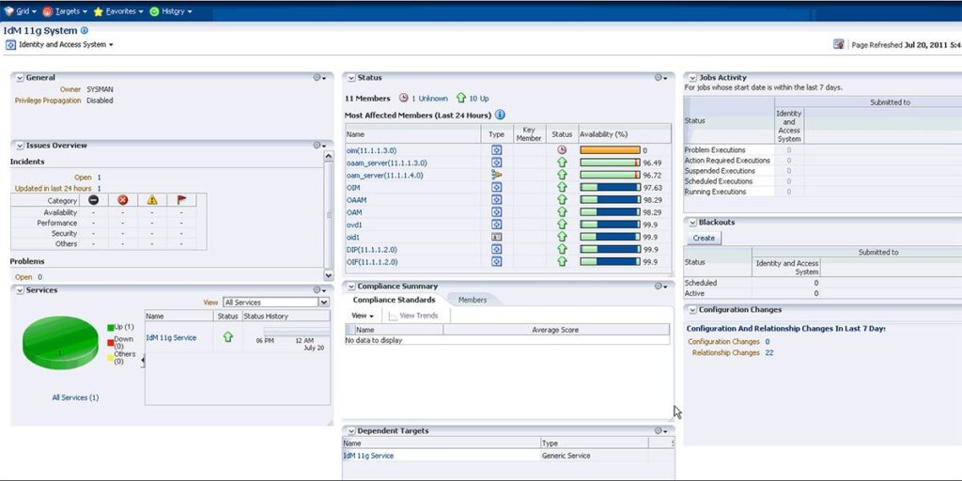Click the critical red X severity icon
Image resolution: width=962 pixels, height=481 pixels.
pyautogui.click(x=123, y=200)
